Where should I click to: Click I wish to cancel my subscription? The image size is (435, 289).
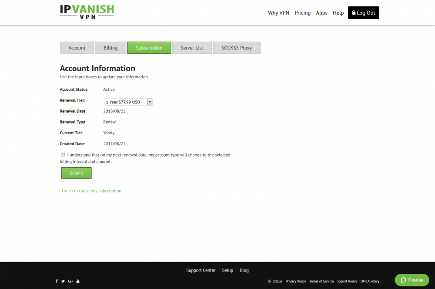pos(91,191)
